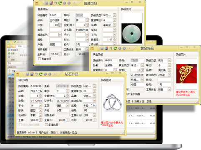Click red image size hint in 黄金饰品
The image size is (201, 150).
[x=186, y=93]
